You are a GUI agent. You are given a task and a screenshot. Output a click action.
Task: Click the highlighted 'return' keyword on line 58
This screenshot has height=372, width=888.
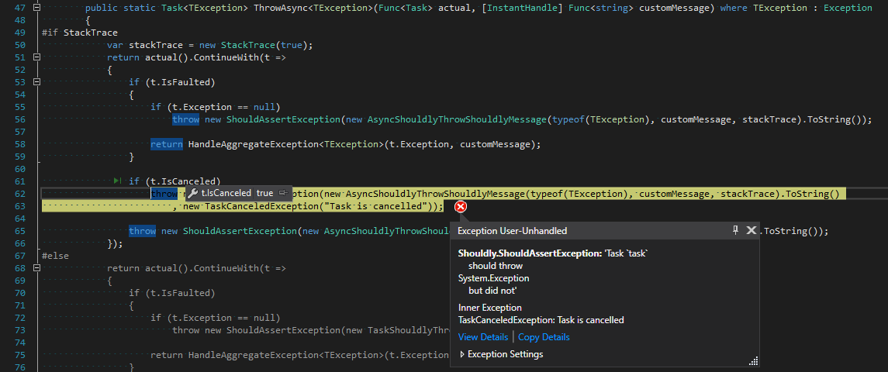click(x=167, y=144)
